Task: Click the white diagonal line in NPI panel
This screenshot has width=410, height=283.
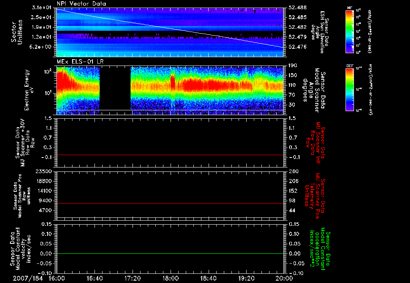Action: (x=170, y=28)
